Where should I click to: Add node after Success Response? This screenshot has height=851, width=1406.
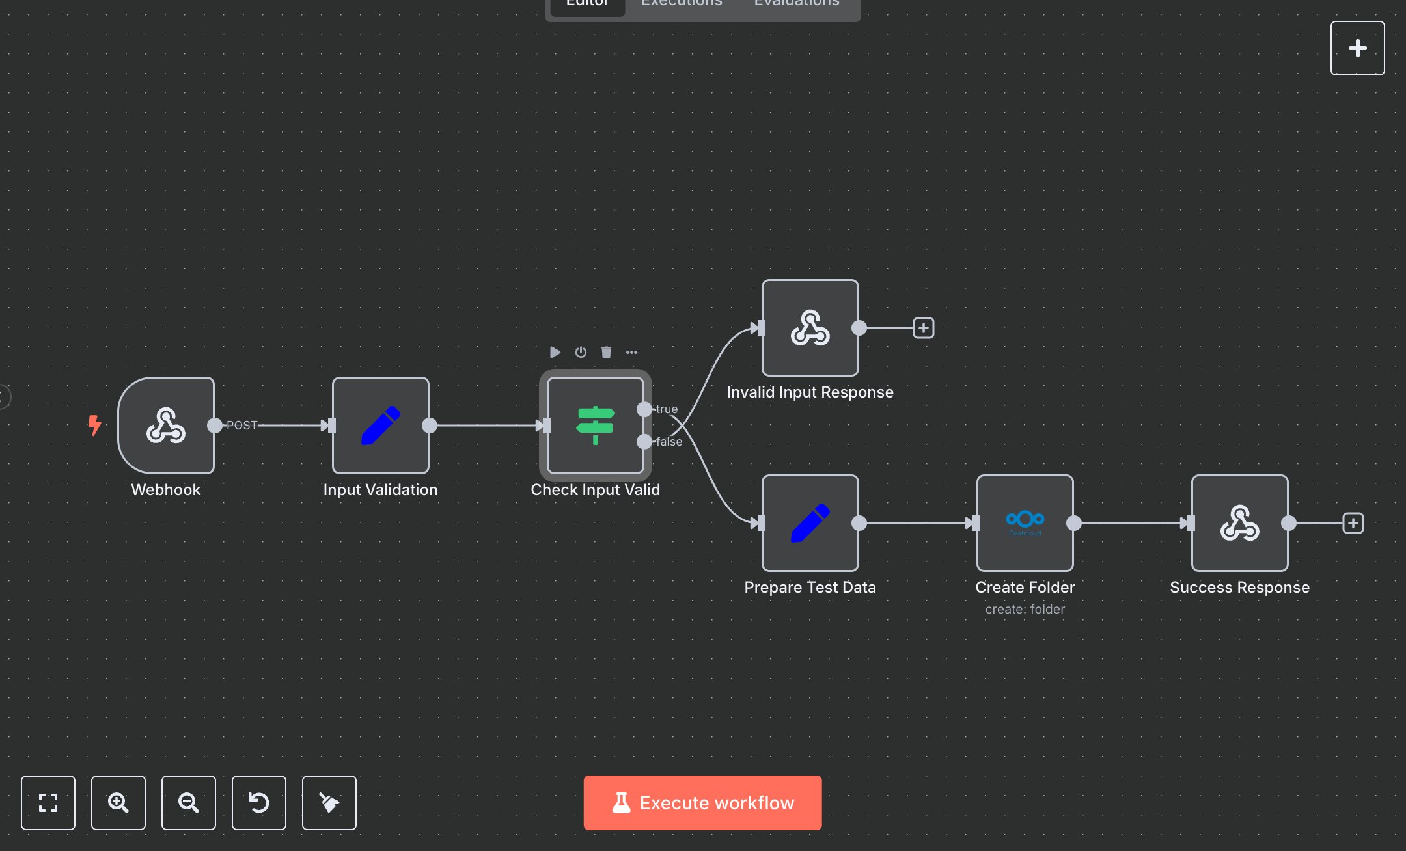pyautogui.click(x=1353, y=523)
